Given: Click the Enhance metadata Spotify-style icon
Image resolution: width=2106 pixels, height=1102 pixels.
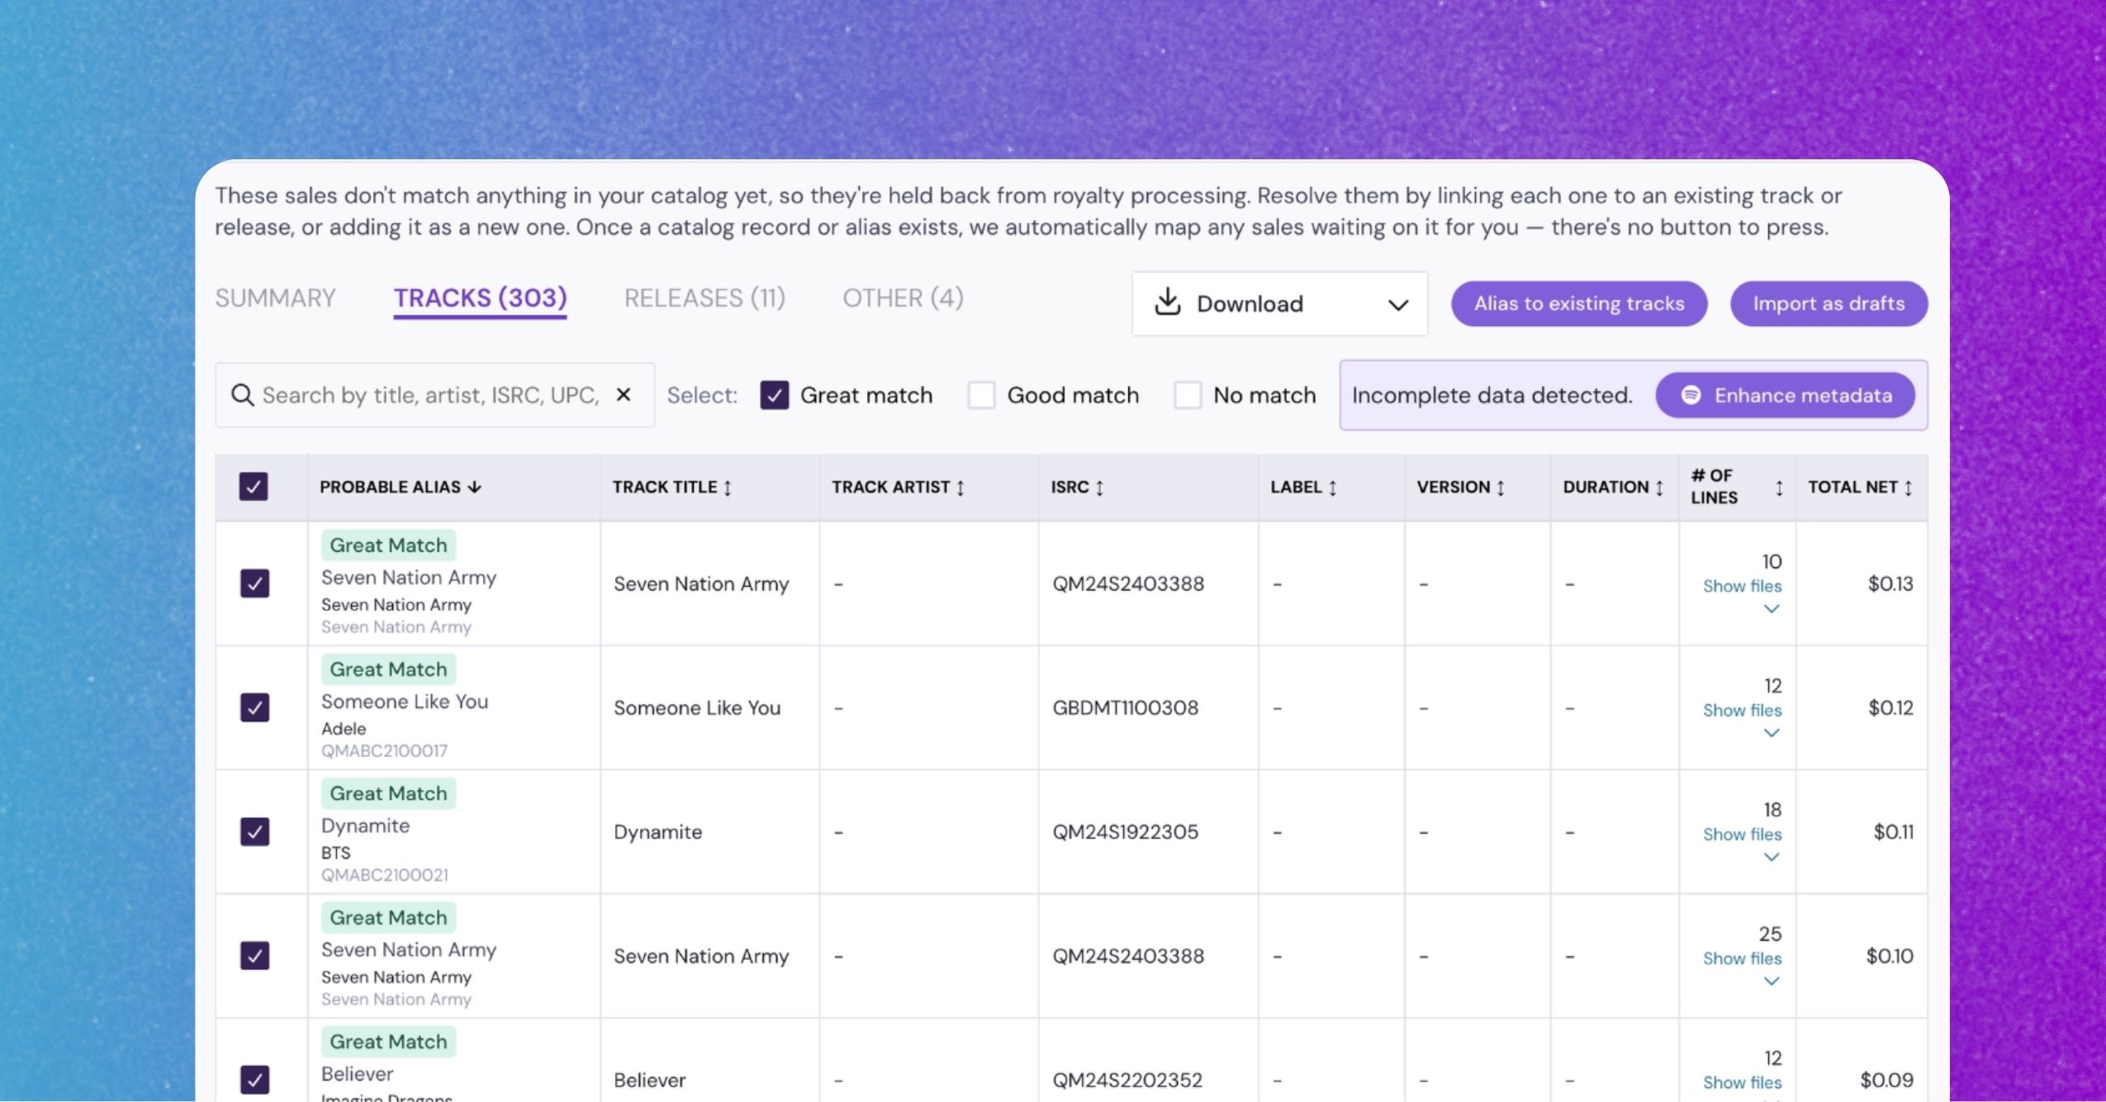Looking at the screenshot, I should [x=1691, y=395].
